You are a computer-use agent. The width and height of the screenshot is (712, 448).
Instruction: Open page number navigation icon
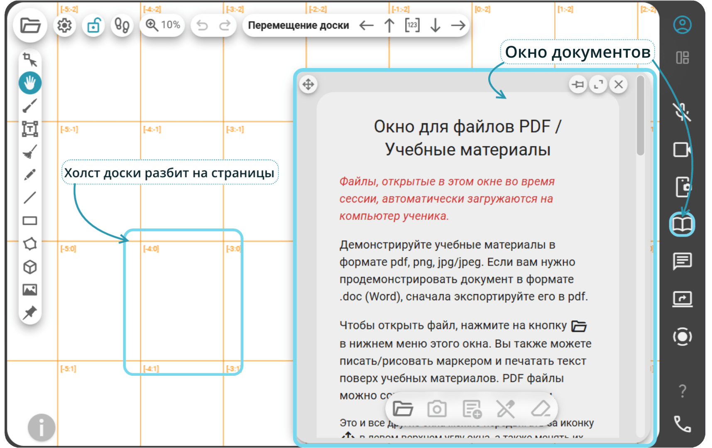tap(412, 25)
